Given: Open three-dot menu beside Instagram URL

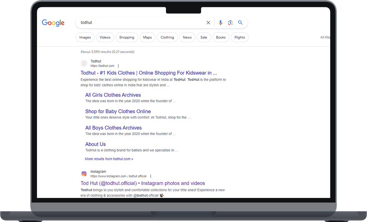Looking at the screenshot, I should [x=151, y=176].
